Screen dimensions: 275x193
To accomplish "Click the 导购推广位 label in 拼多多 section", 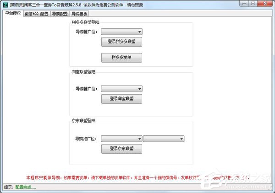I will pyautogui.click(x=86, y=32).
